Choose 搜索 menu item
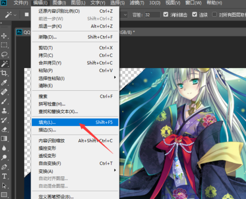246x199 pixels. (75, 96)
